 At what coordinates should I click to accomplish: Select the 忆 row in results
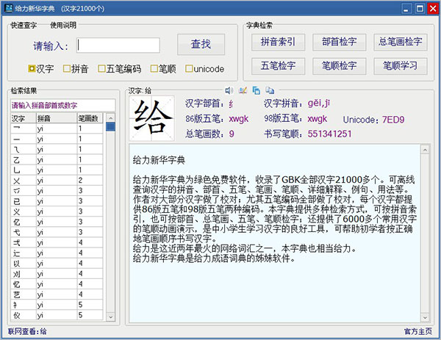click(57, 284)
